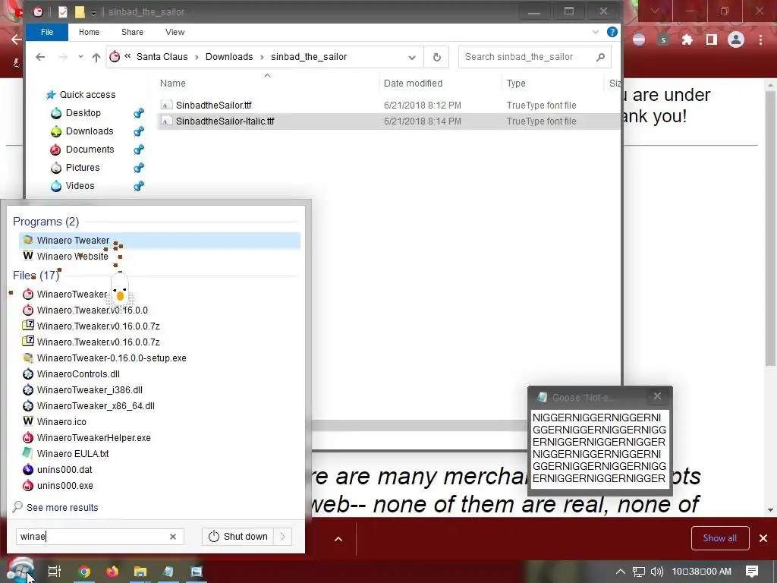Open WinaeroTweaker-0.16.0.0-setup.exe result
The width and height of the screenshot is (777, 583).
tap(105, 358)
